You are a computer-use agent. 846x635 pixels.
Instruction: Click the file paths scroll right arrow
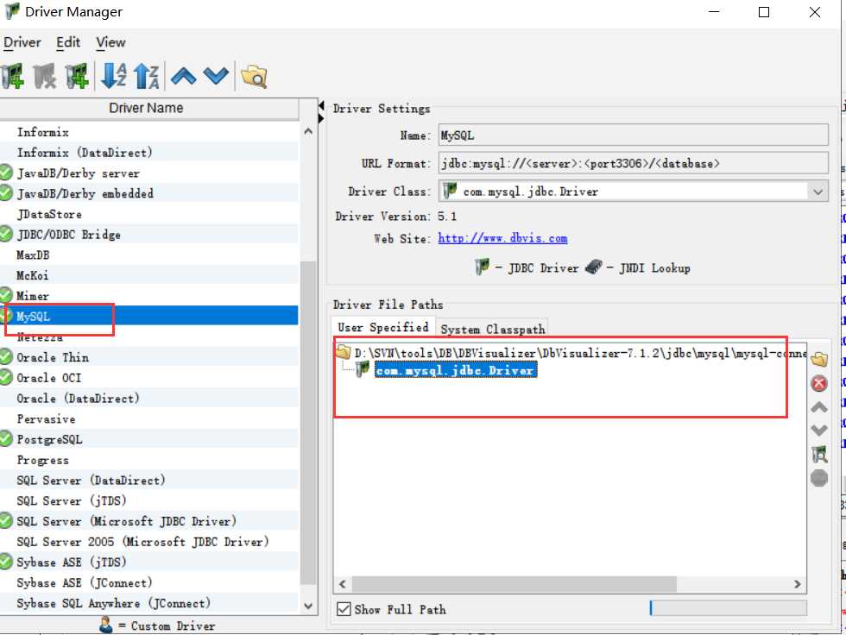coord(798,584)
